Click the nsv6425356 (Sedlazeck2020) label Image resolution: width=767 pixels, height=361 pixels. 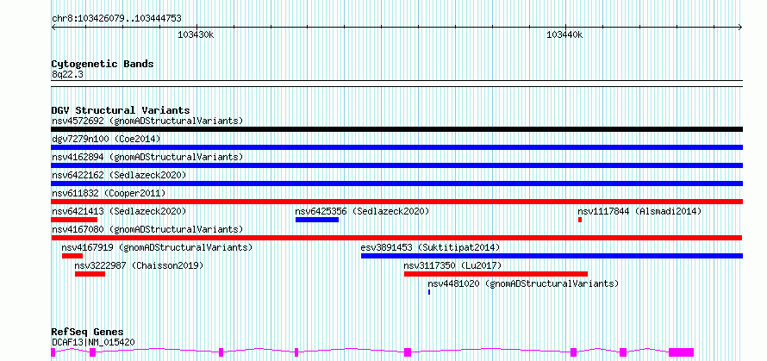pyautogui.click(x=362, y=211)
